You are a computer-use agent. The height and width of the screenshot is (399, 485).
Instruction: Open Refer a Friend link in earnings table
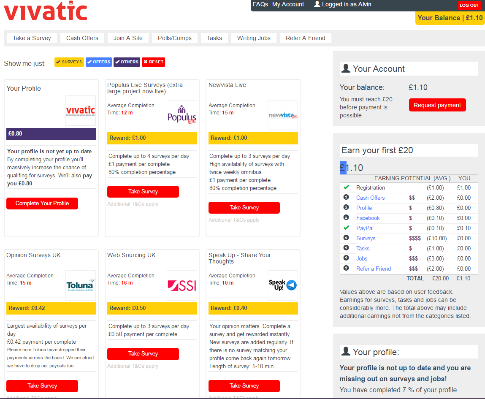click(374, 269)
